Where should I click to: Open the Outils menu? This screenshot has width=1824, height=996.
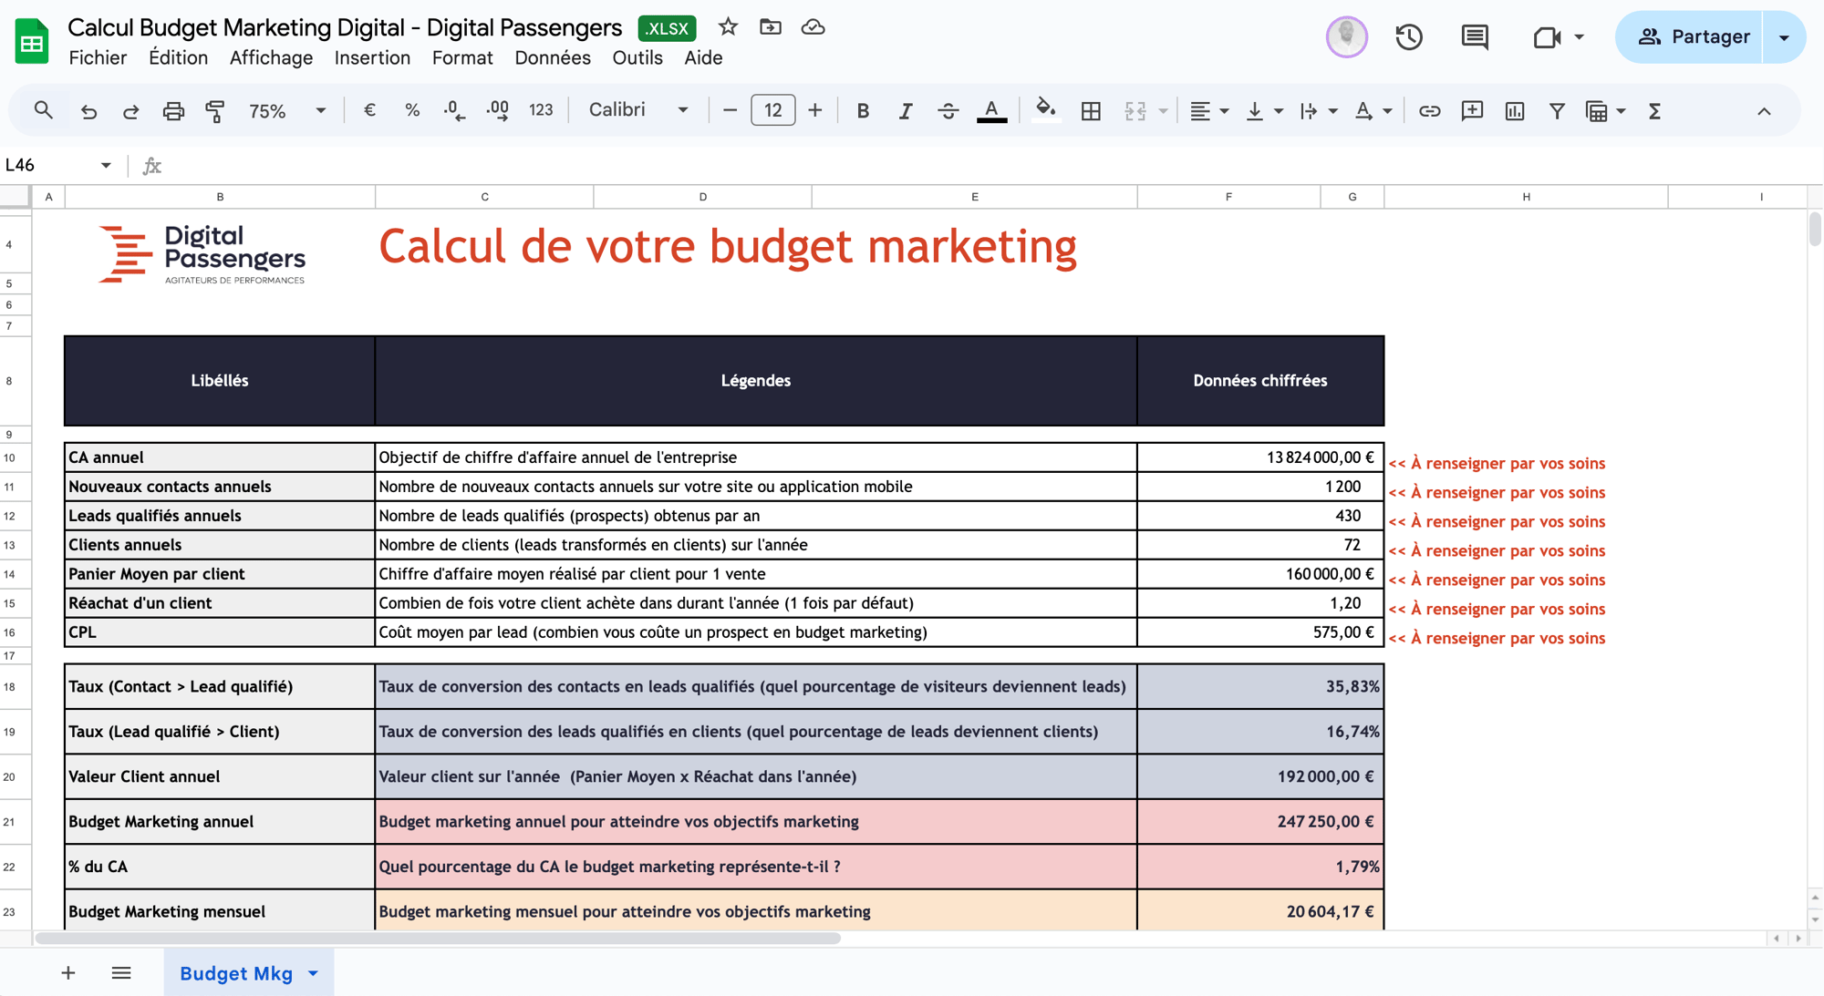637,57
